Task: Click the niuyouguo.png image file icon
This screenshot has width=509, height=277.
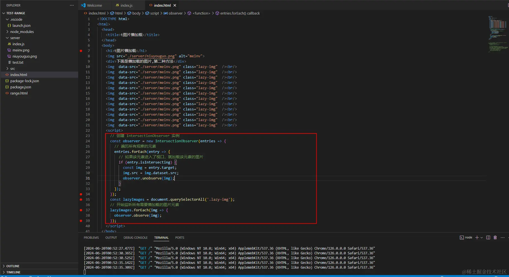Action: tap(9, 56)
